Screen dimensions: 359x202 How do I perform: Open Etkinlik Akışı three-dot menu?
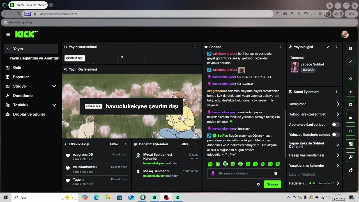[126, 144]
